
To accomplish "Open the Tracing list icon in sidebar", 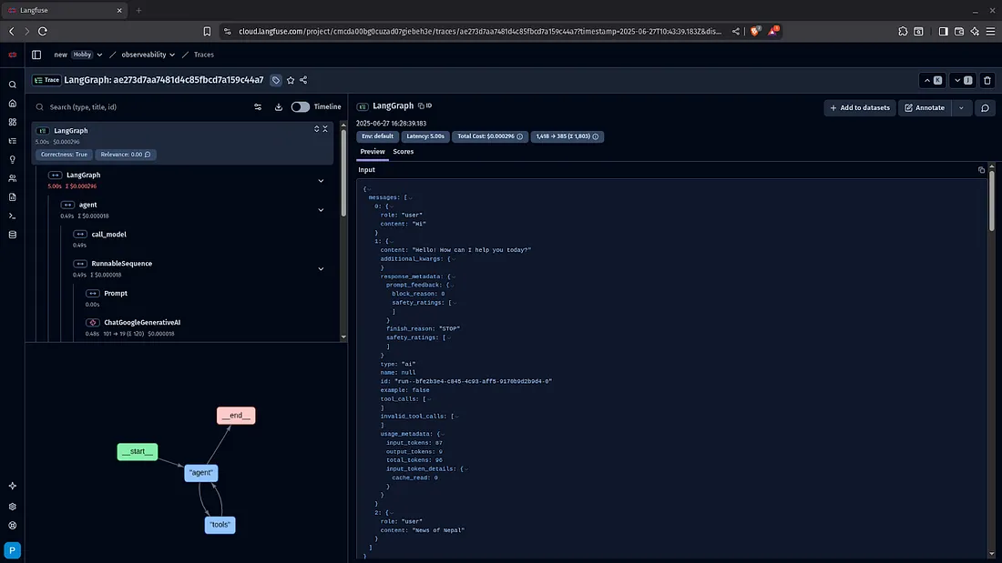I will click(x=12, y=141).
